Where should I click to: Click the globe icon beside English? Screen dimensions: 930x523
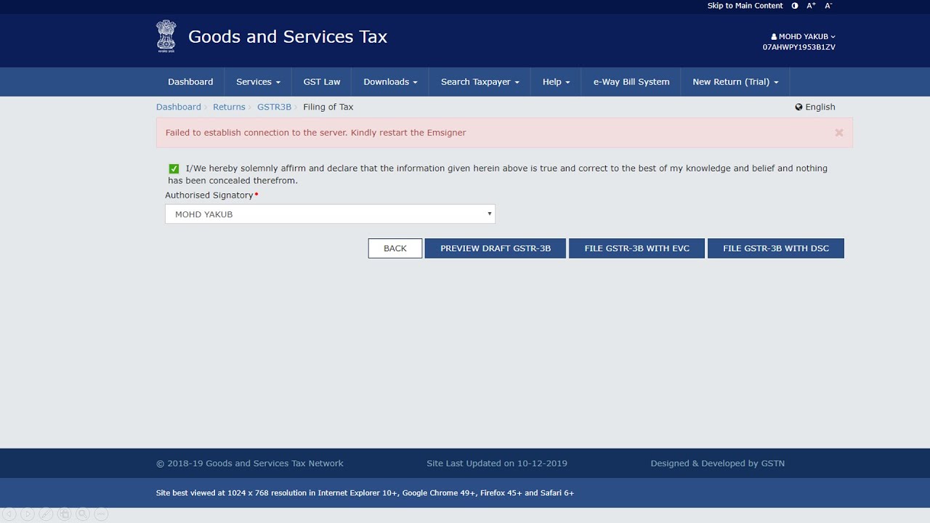[798, 107]
